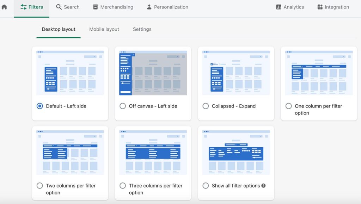361x204 pixels.
Task: Open the Filters tab in the top bar
Action: [x=32, y=7]
